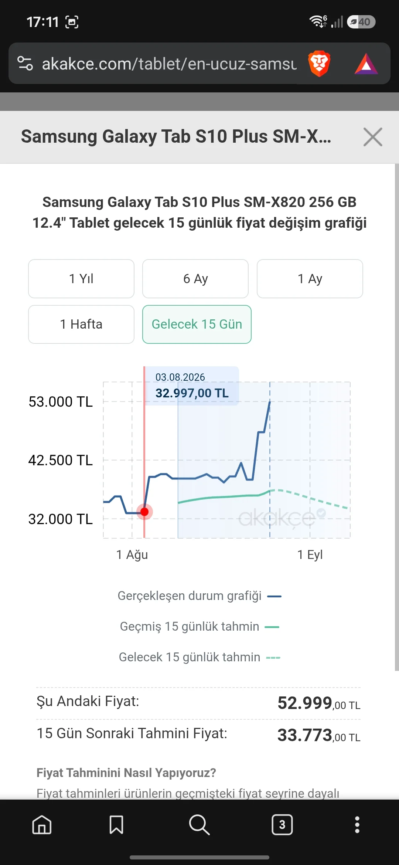The width and height of the screenshot is (399, 865).
Task: Click the popup's vertical scrollbar
Action: tap(397, 417)
